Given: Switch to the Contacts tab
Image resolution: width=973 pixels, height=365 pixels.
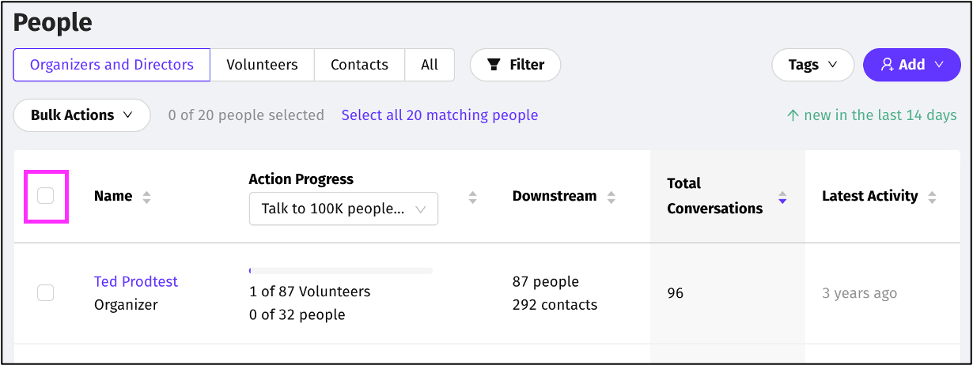Looking at the screenshot, I should [x=359, y=65].
